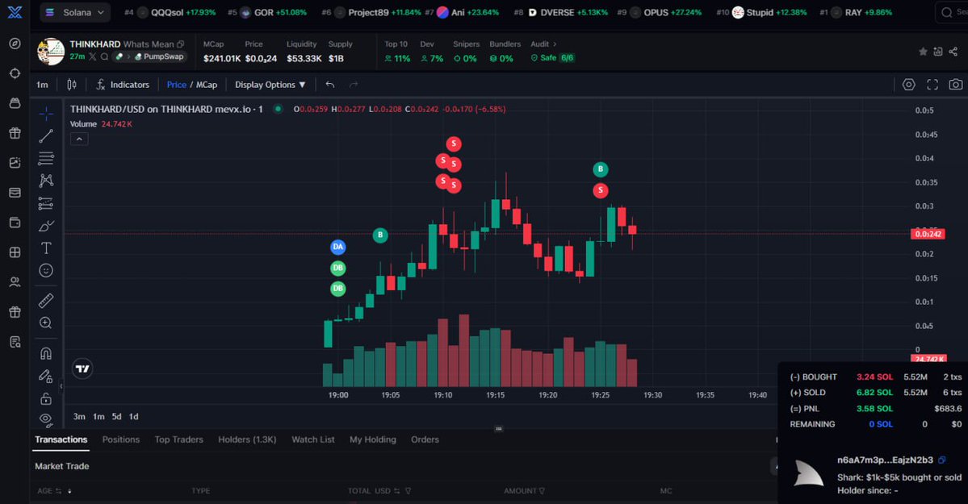968x504 pixels.
Task: Open the wallet sidebar icon
Action: point(15,222)
